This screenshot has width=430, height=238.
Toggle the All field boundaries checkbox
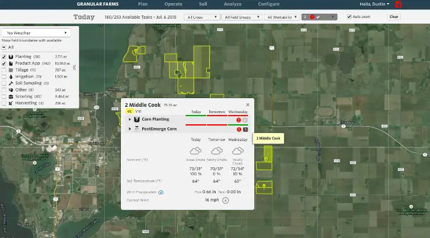click(x=4, y=47)
